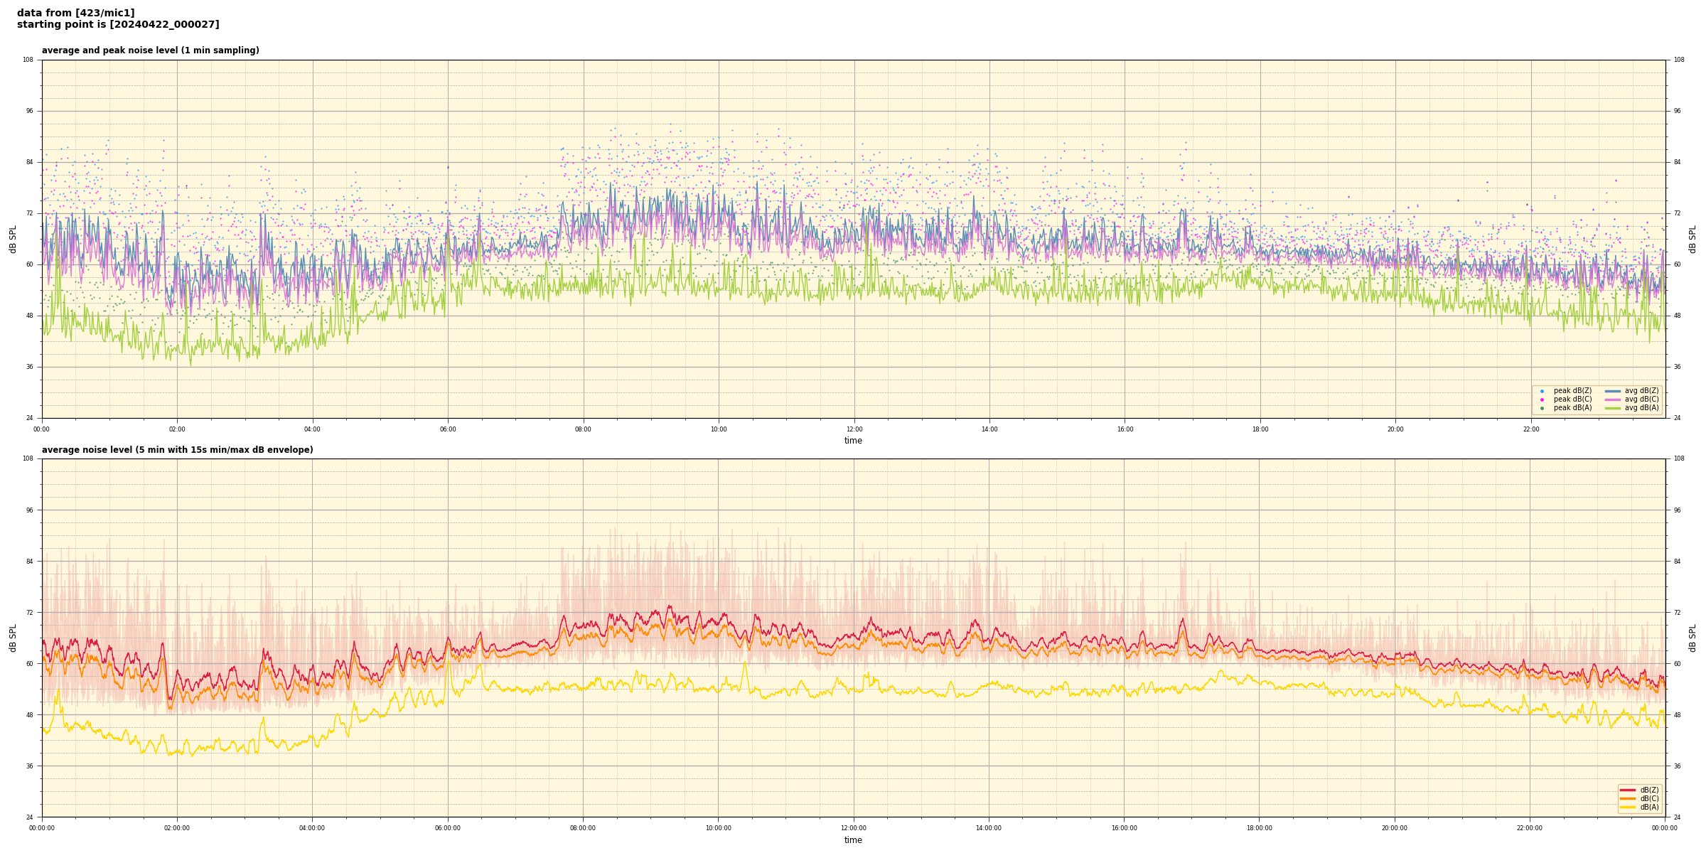Click the blue peak dB(Z) legend marker
Viewport: 1706px width, 853px height.
click(1542, 391)
